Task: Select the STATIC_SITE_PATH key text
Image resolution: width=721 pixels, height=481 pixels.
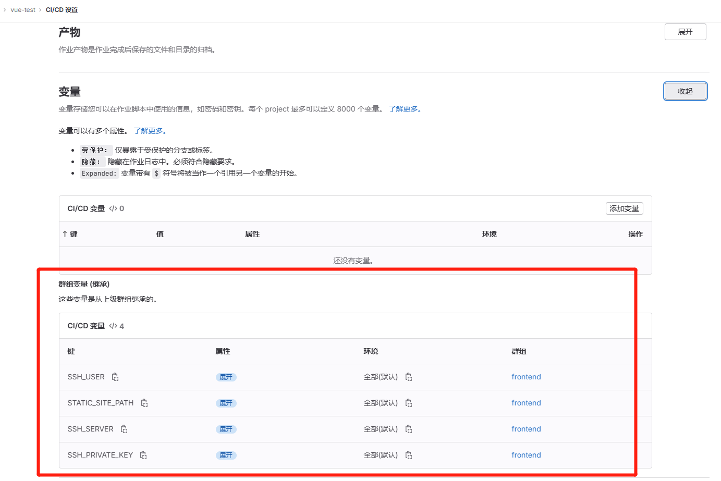Action: click(101, 403)
